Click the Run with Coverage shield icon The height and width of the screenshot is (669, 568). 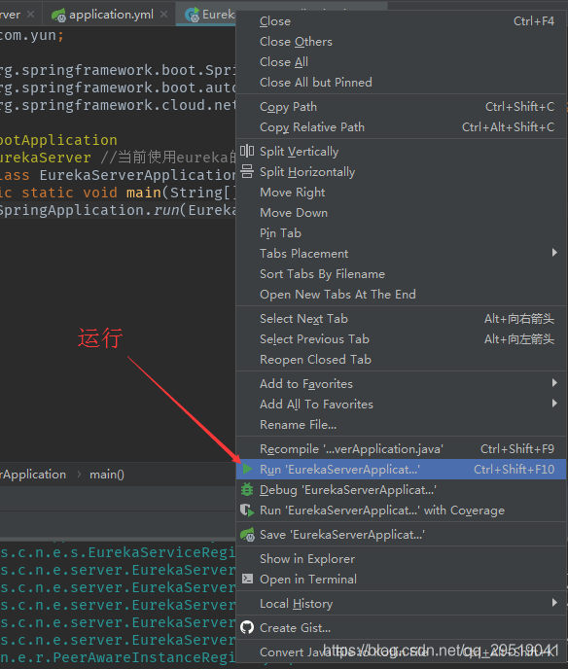247,511
